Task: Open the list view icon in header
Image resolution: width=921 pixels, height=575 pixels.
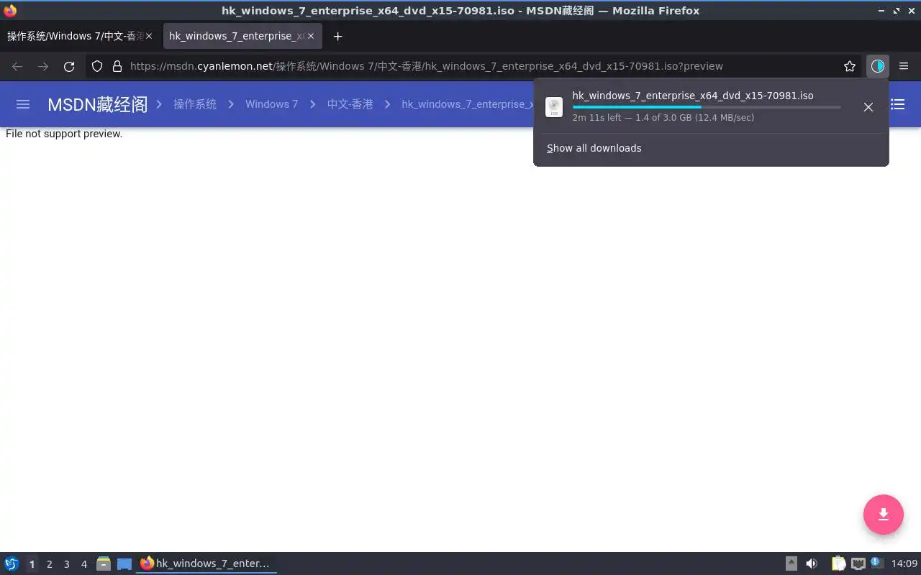Action: click(x=898, y=104)
